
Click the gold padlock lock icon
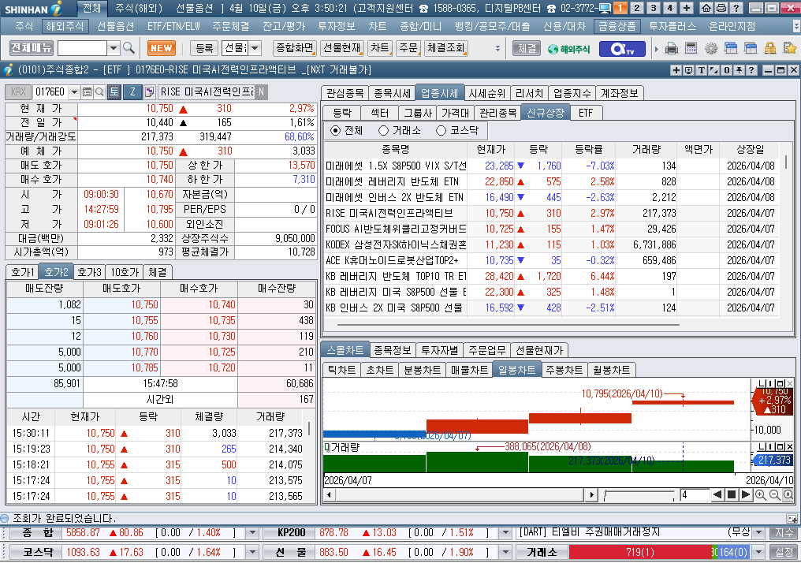[x=770, y=49]
